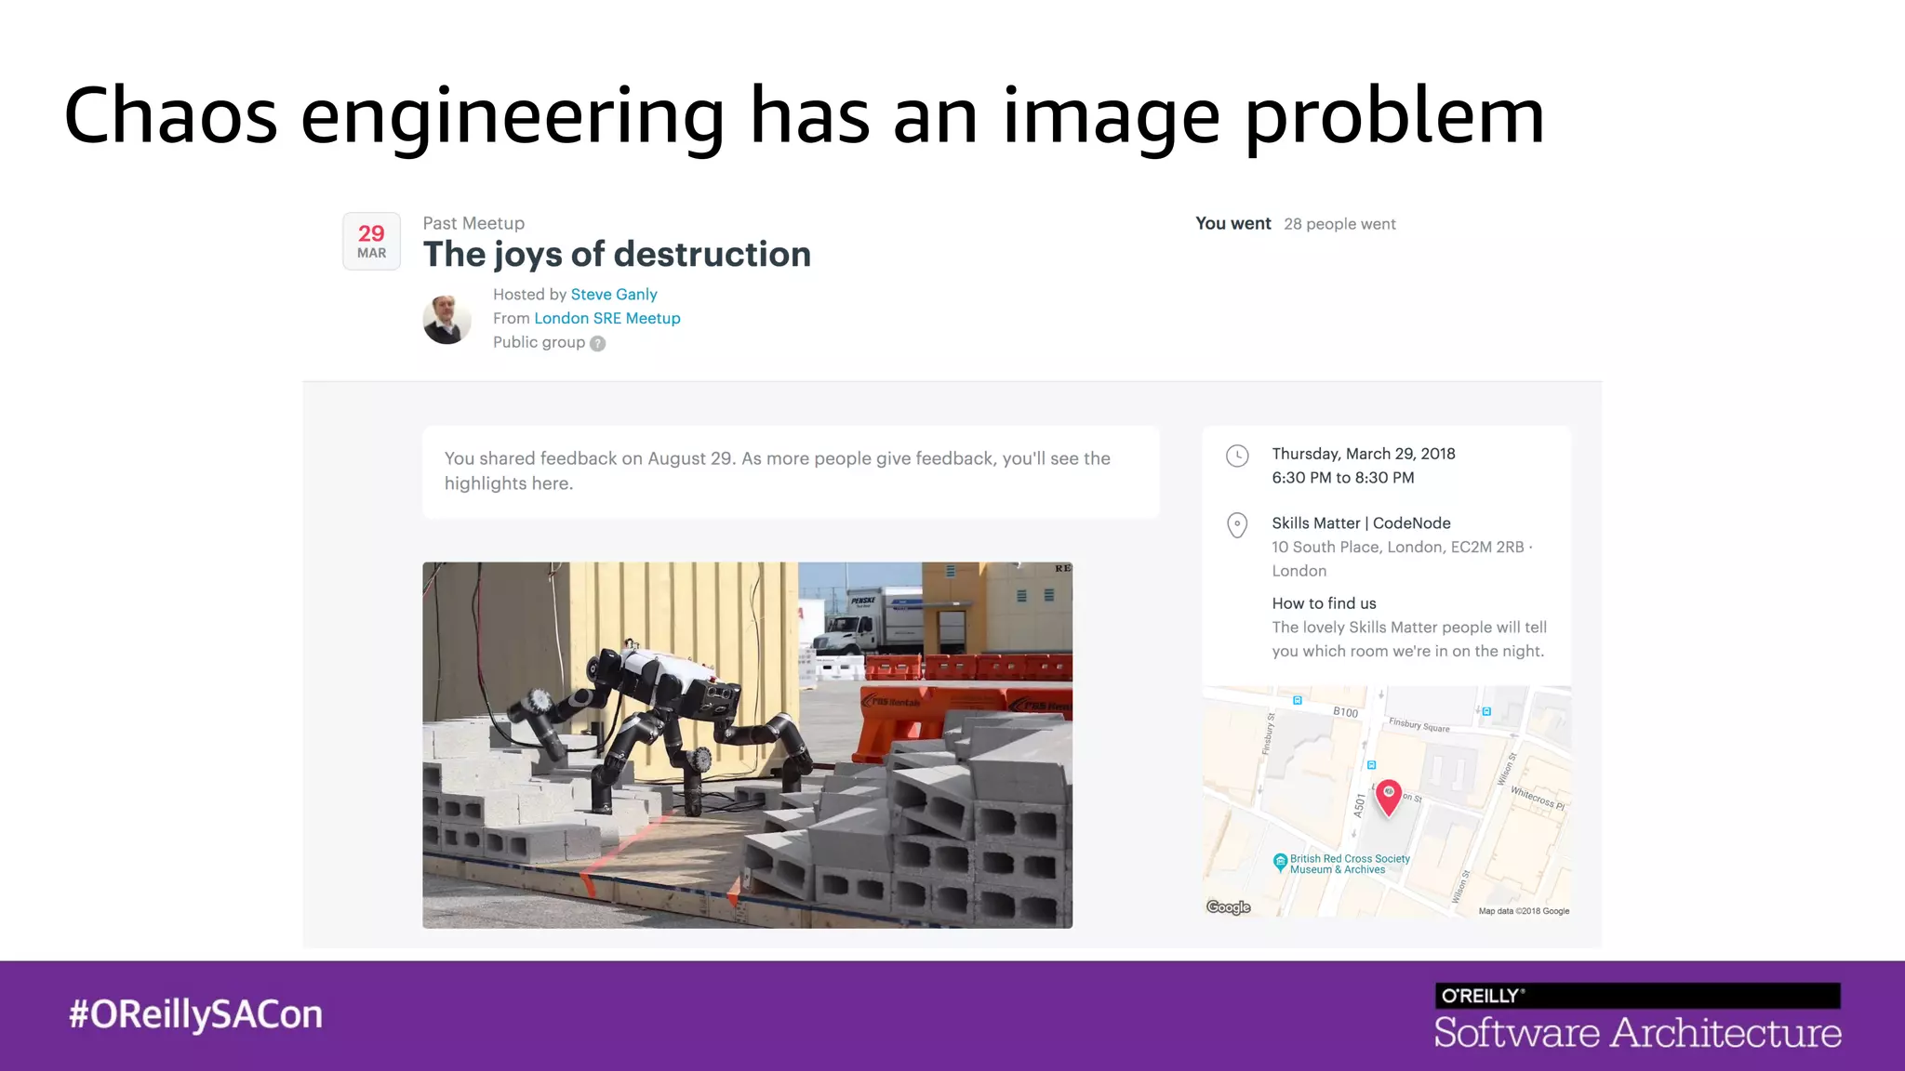Screen dimensions: 1905x1071
Task: Click the location pin icon beside venue
Action: 1237,525
